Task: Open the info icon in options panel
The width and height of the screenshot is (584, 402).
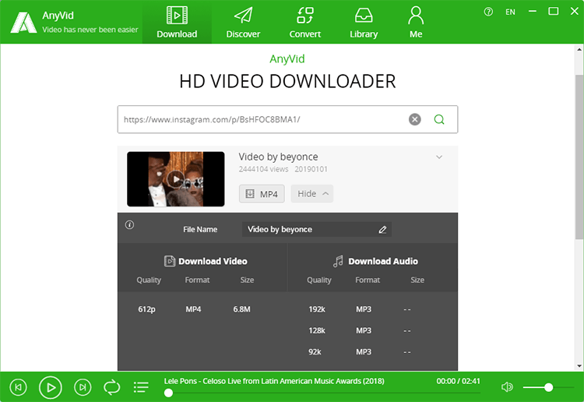Action: [x=129, y=224]
